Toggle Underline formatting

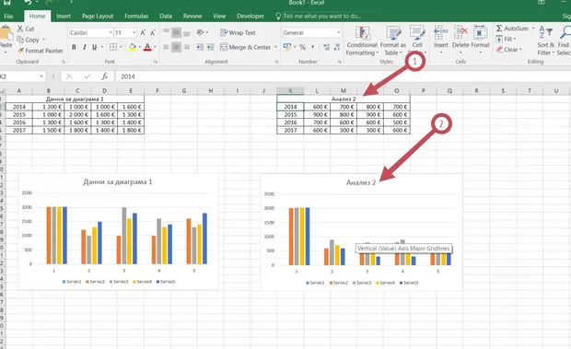(94, 47)
